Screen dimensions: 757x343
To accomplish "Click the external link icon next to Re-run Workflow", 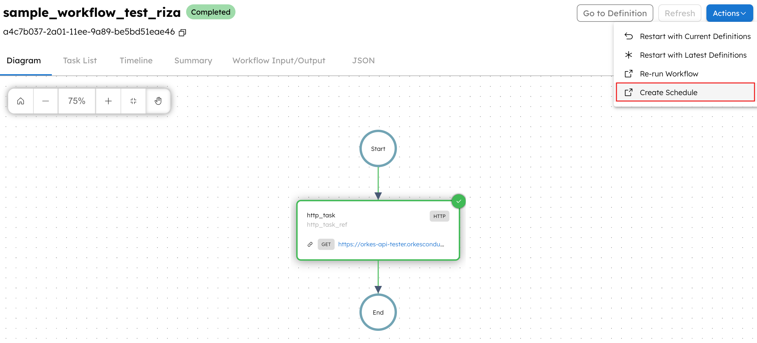I will coord(629,74).
